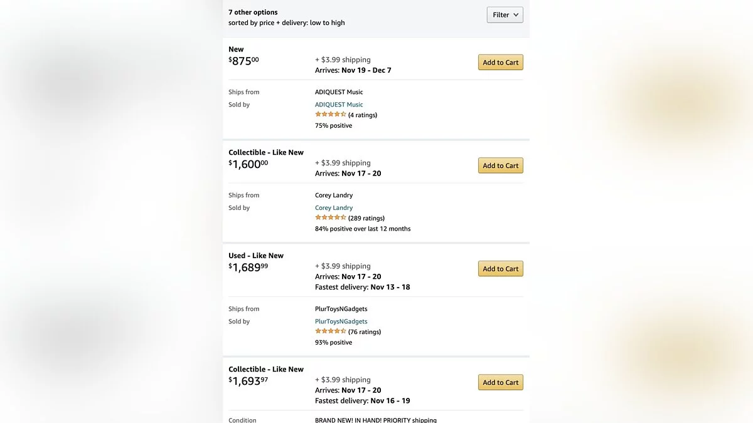This screenshot has width=753, height=423.
Task: Add the $1,600.00 Collectible offer to cart
Action: (x=500, y=166)
